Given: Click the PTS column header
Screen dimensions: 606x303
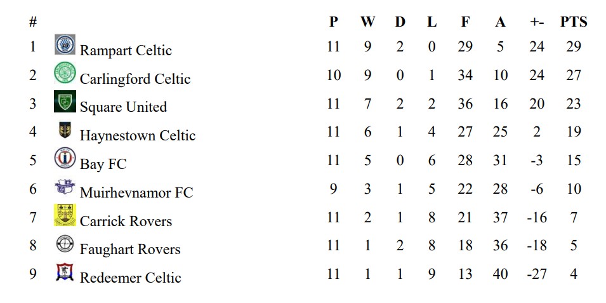Looking at the screenshot, I should [x=573, y=22].
